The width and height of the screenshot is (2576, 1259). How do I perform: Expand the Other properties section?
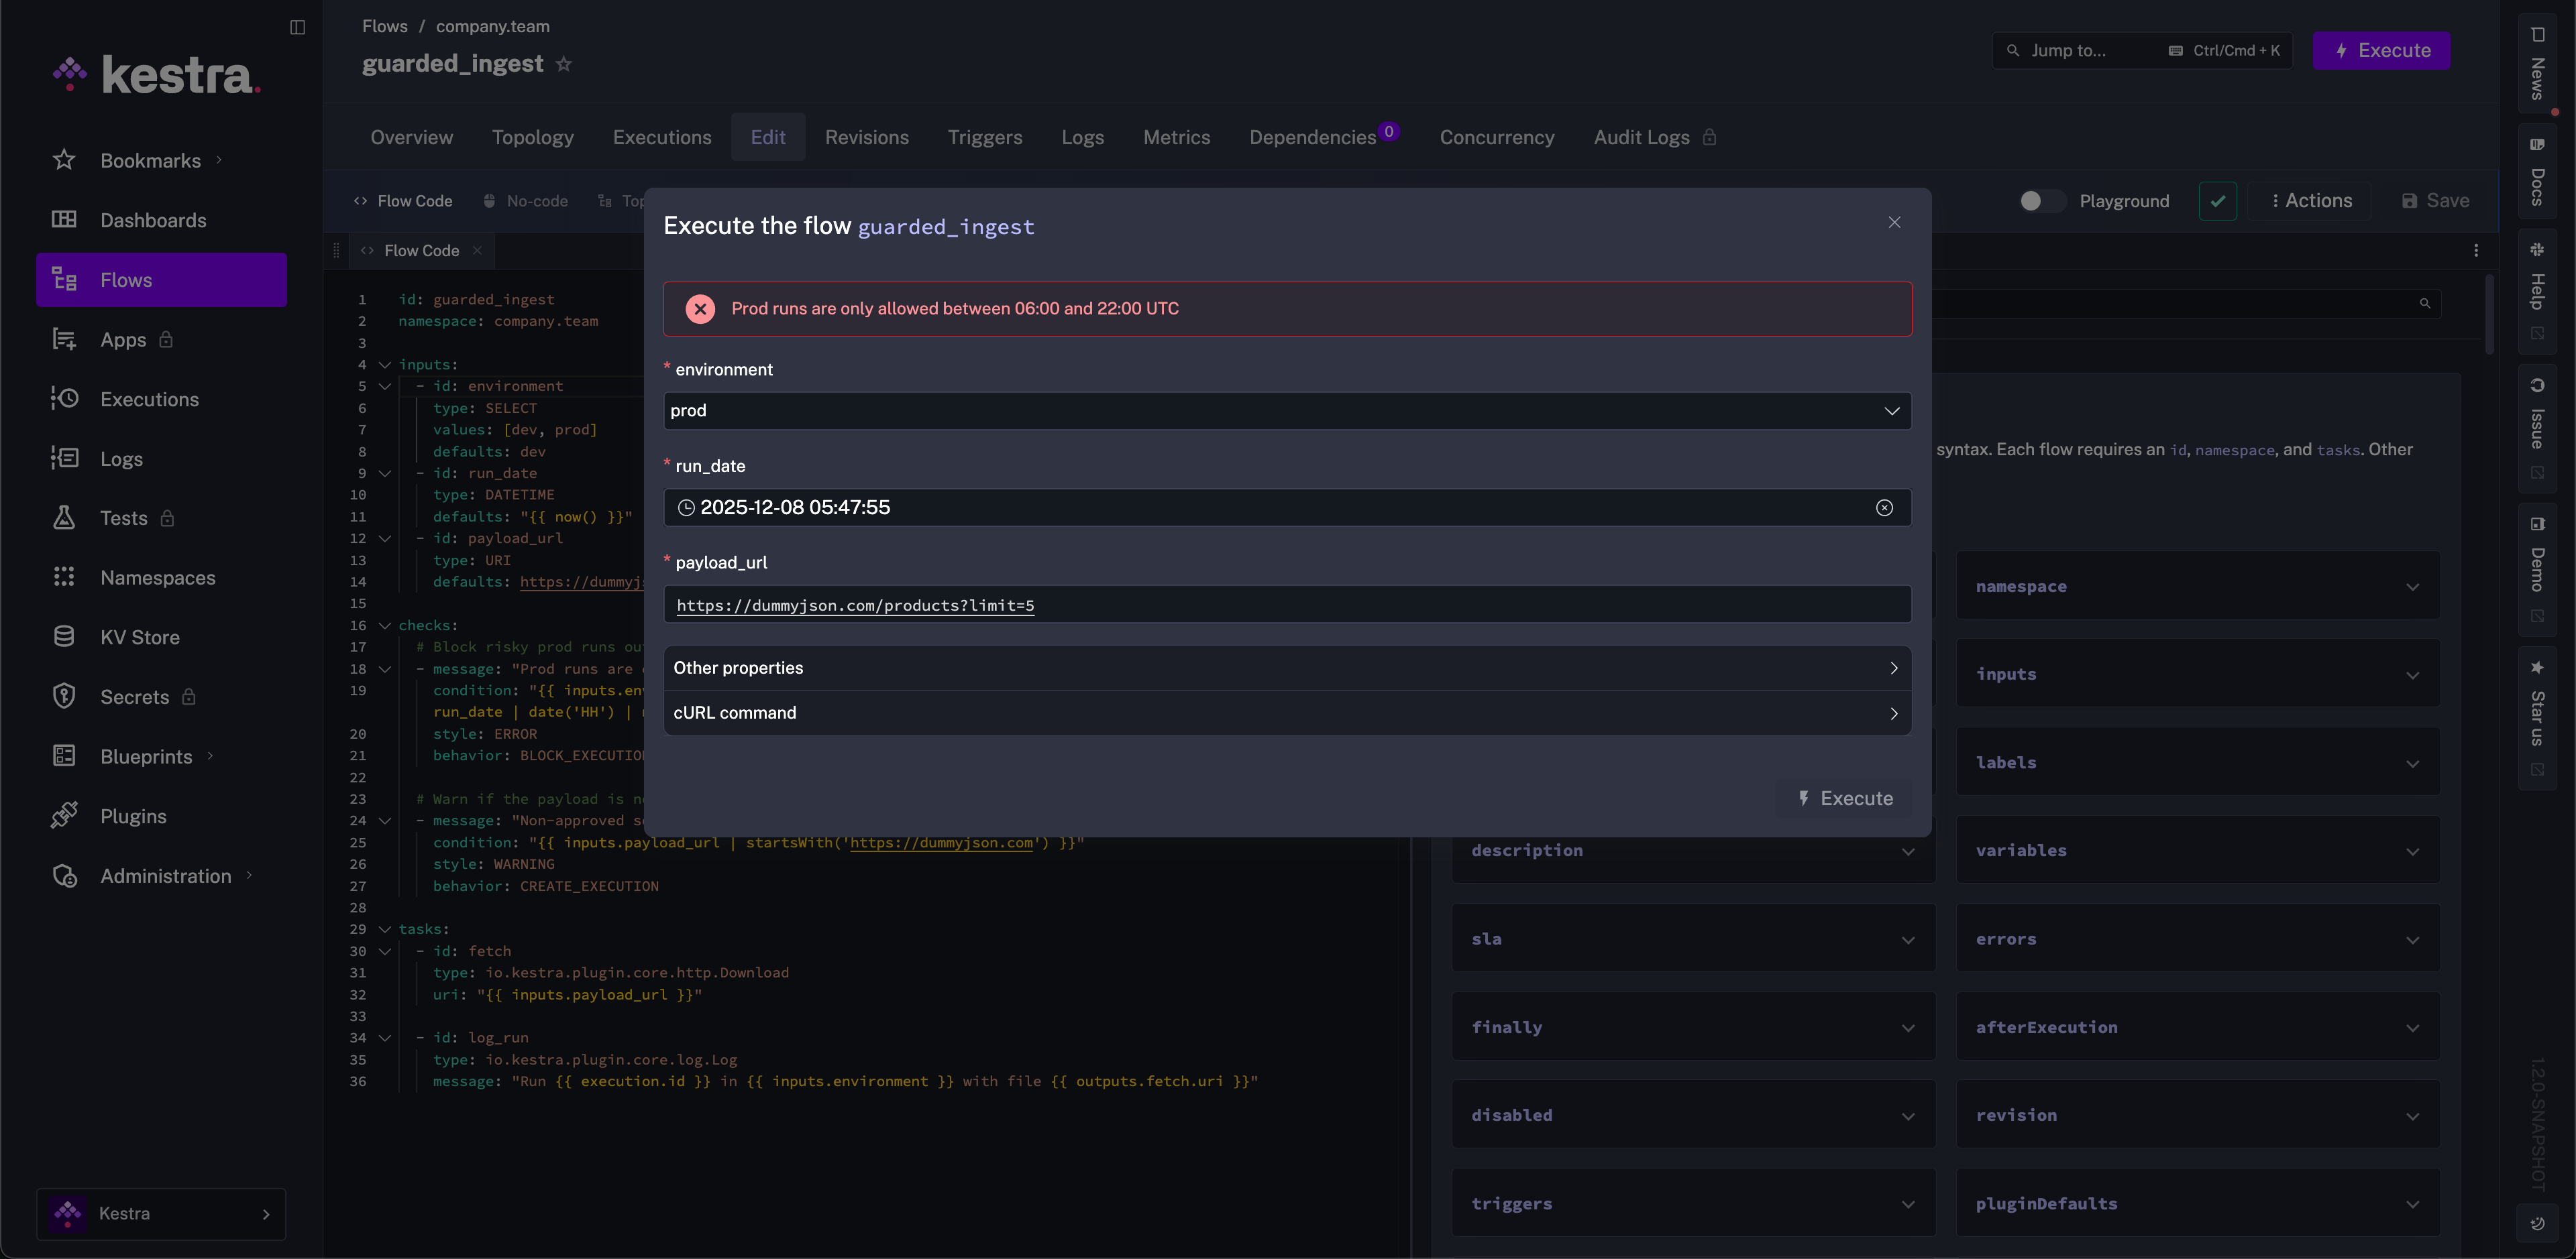tap(1286, 668)
